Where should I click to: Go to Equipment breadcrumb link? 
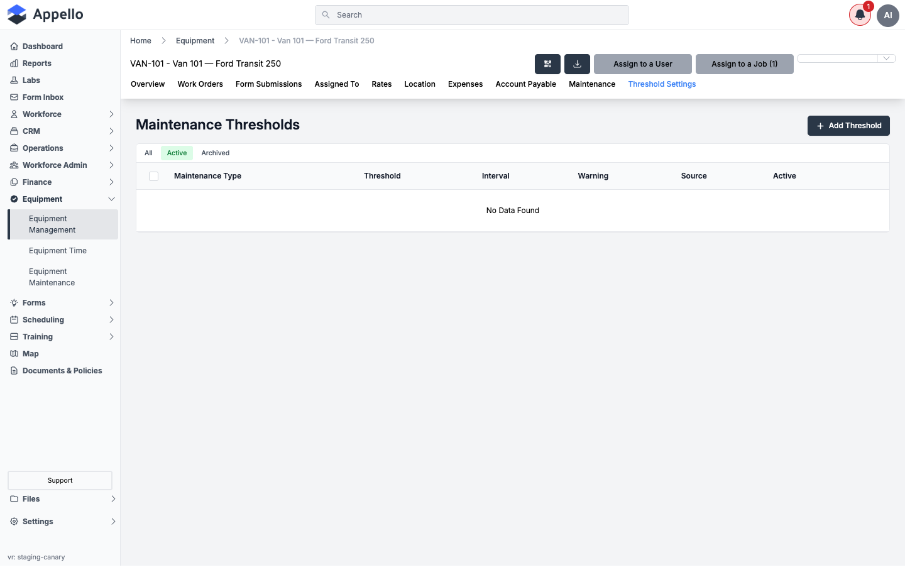[195, 41]
